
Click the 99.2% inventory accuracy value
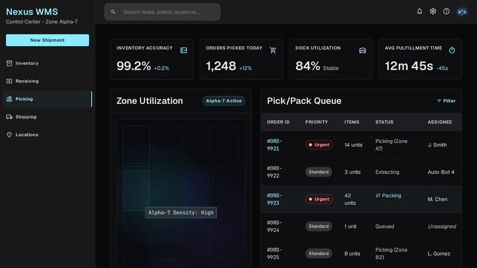click(134, 66)
